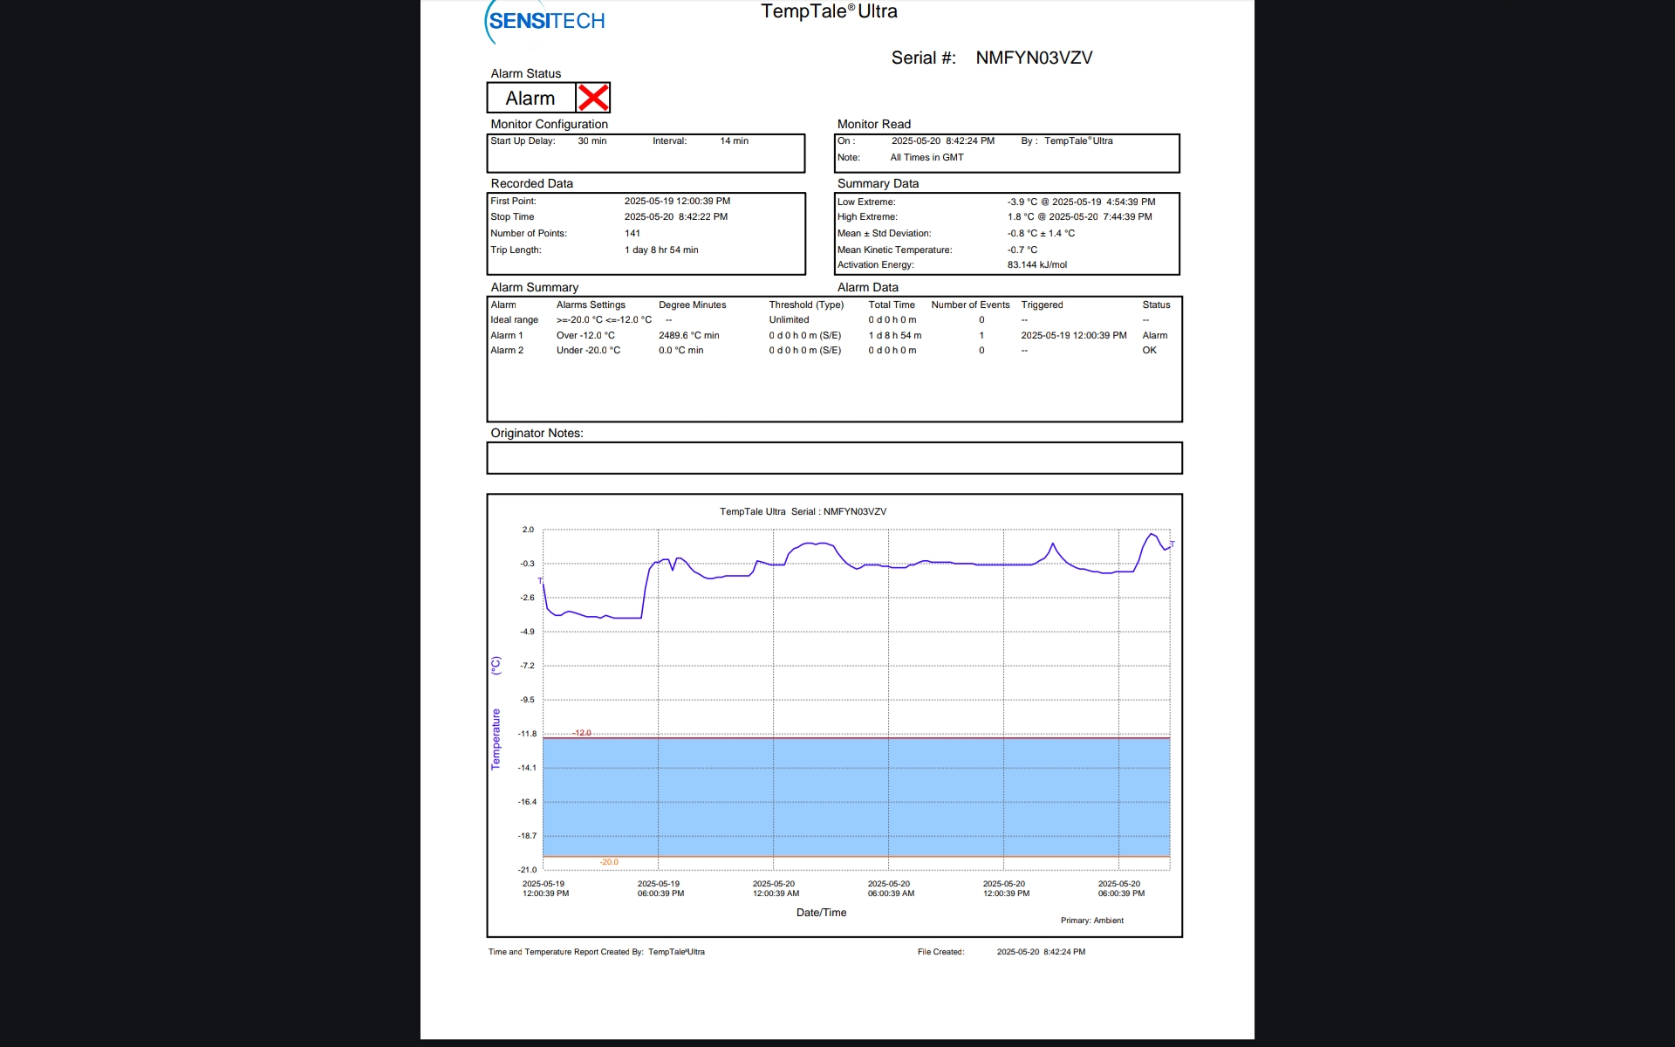Viewport: 1675px width, 1047px height.
Task: Click x-axis label 2025-05-20 06:00:39 PM
Action: click(x=1121, y=888)
